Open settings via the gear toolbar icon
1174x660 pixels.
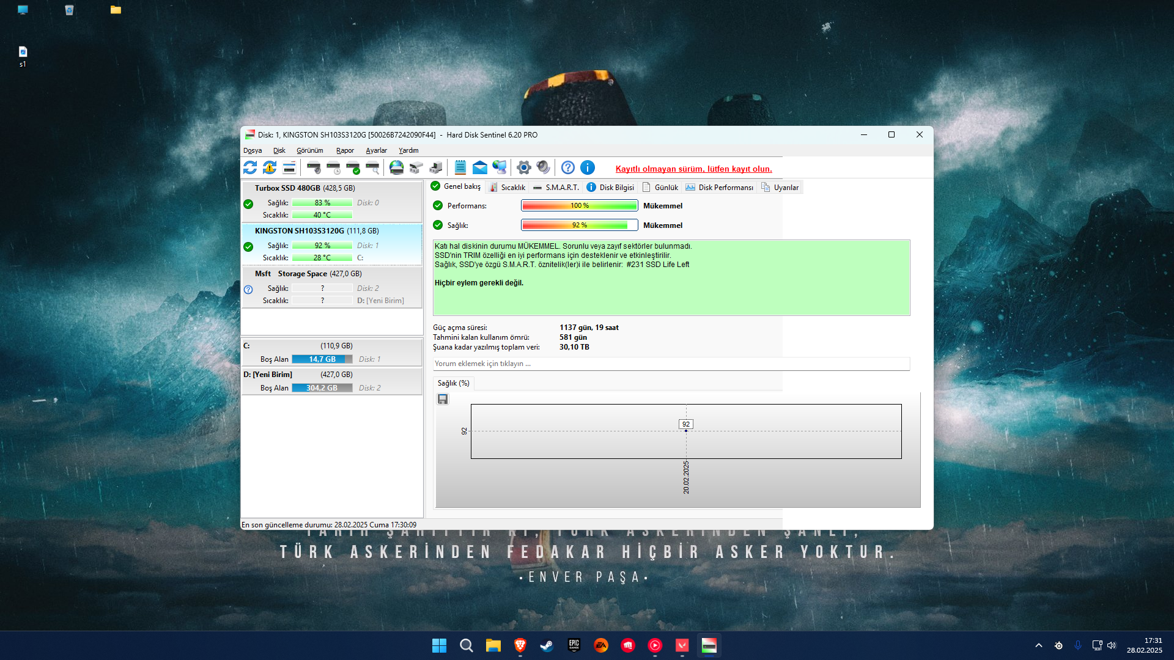[523, 167]
